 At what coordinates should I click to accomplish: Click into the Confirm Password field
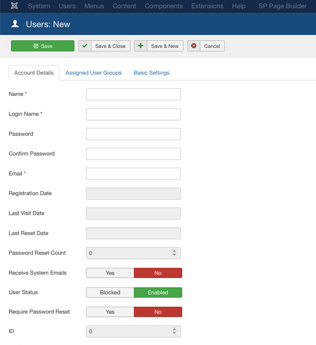133,154
